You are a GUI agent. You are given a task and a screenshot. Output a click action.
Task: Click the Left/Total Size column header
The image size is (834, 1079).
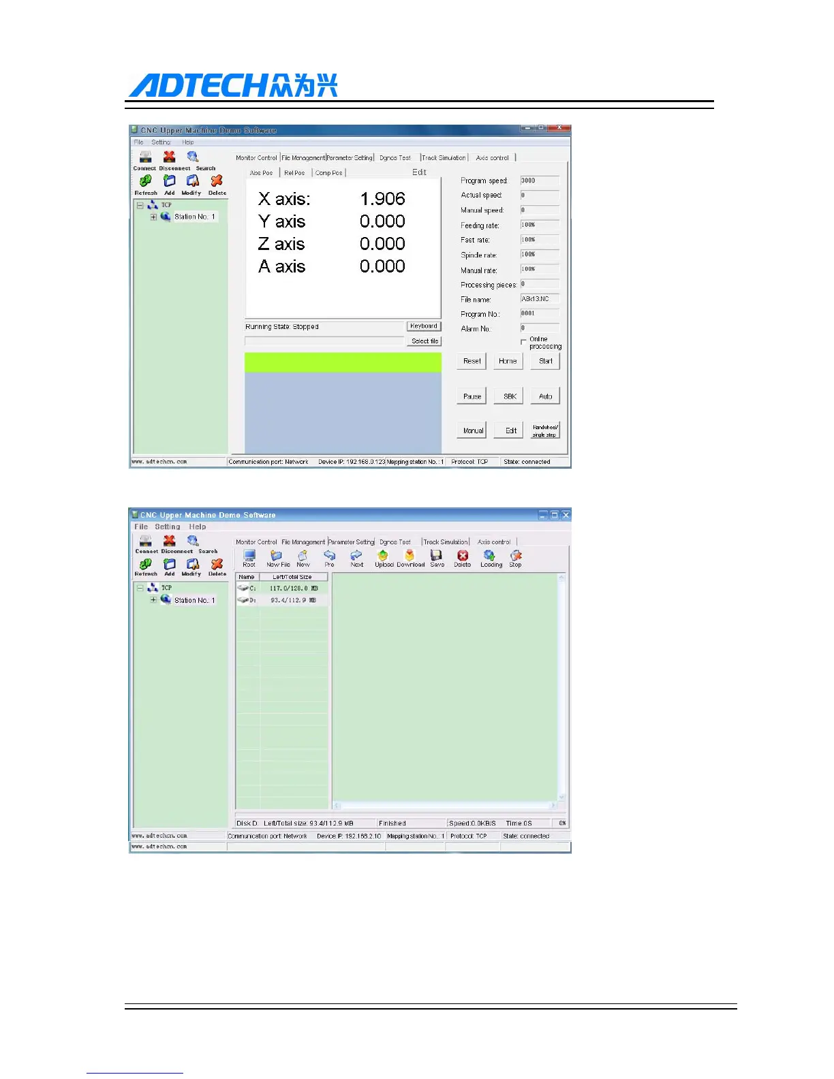coord(293,577)
